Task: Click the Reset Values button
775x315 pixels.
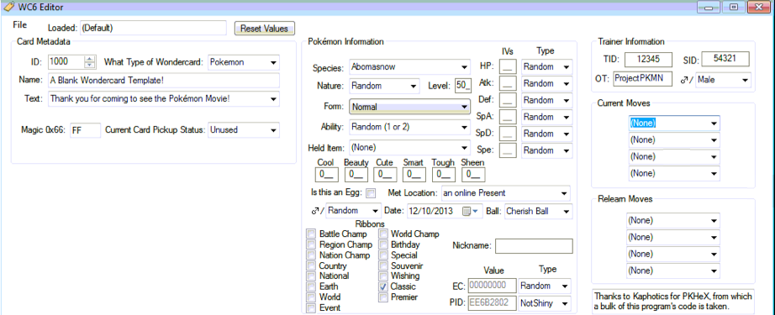Action: (264, 29)
